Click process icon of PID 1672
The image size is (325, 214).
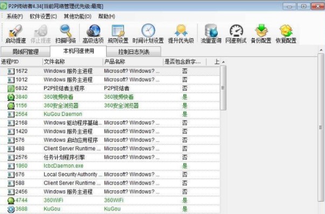[11, 71]
